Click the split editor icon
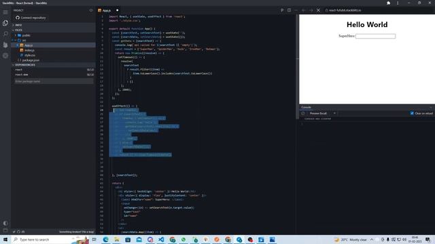435x244 pixels. click(289, 10)
